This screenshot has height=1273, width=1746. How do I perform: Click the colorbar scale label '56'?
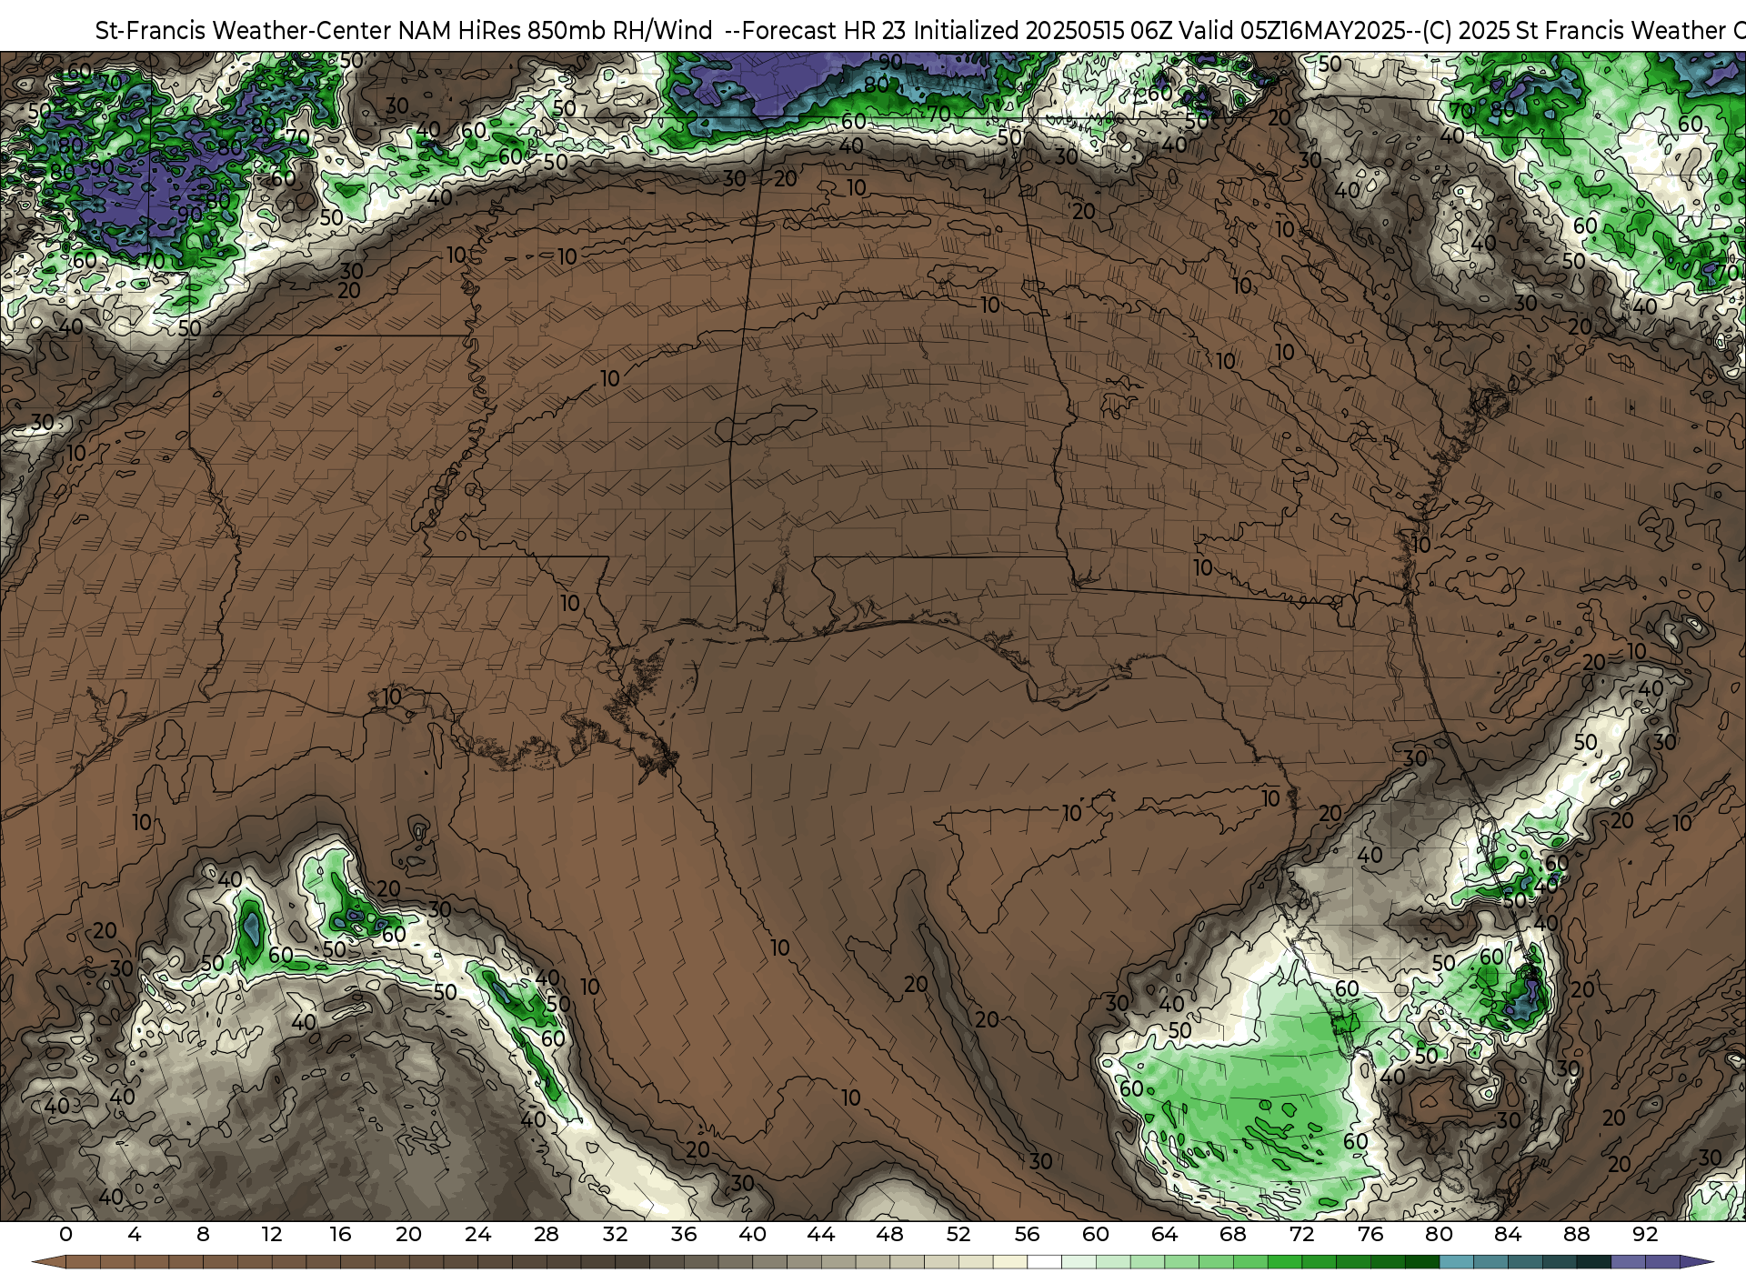point(1028,1234)
